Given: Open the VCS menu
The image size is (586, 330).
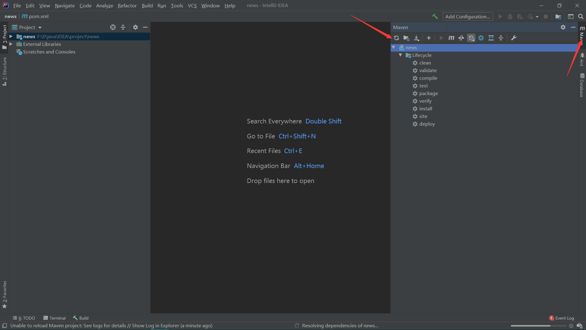Looking at the screenshot, I should click(192, 5).
